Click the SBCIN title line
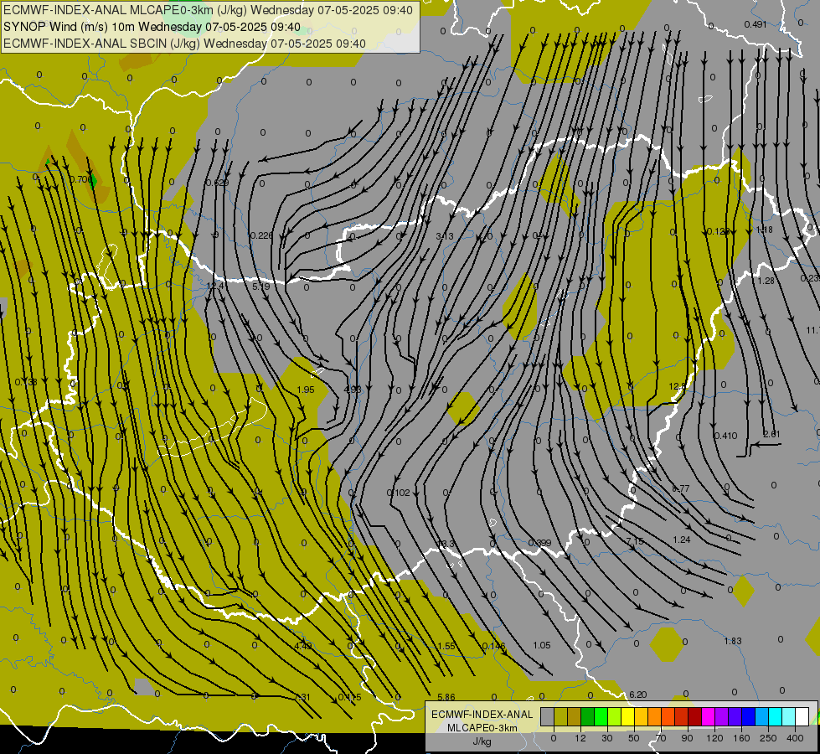 184,44
